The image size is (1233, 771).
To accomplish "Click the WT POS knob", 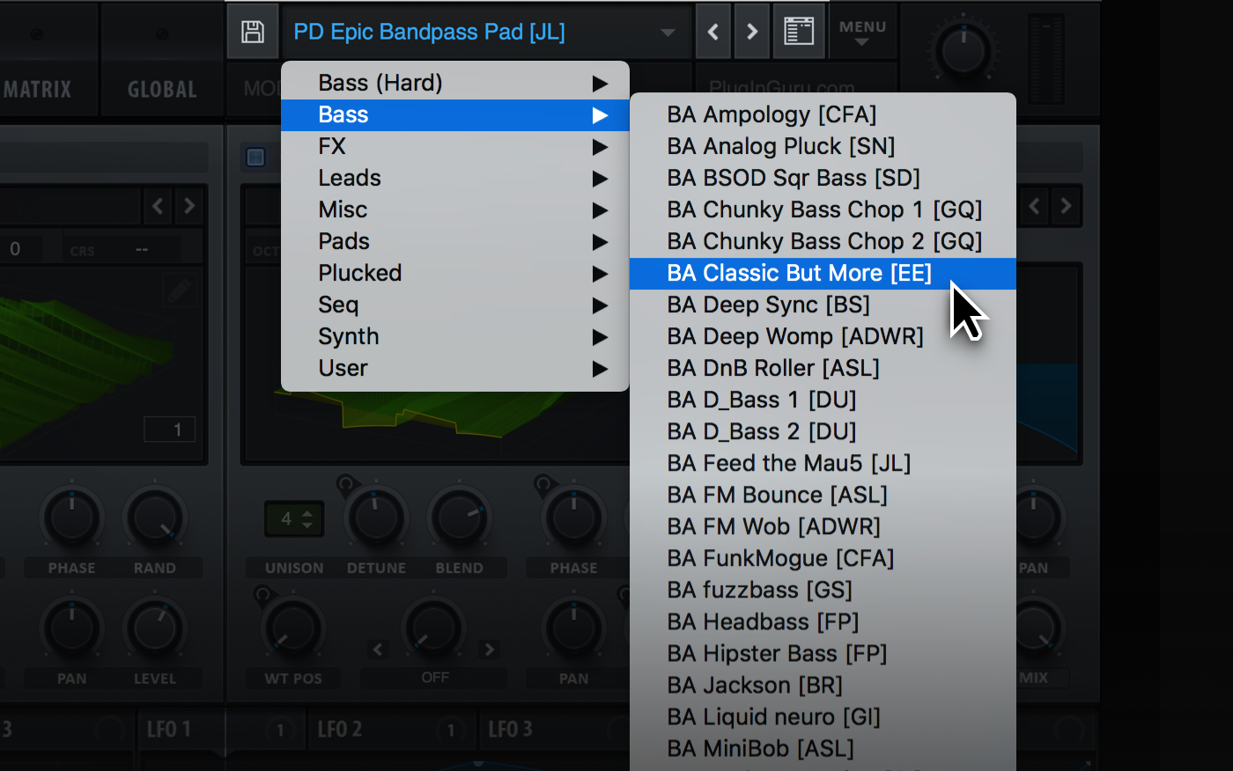I will point(292,628).
